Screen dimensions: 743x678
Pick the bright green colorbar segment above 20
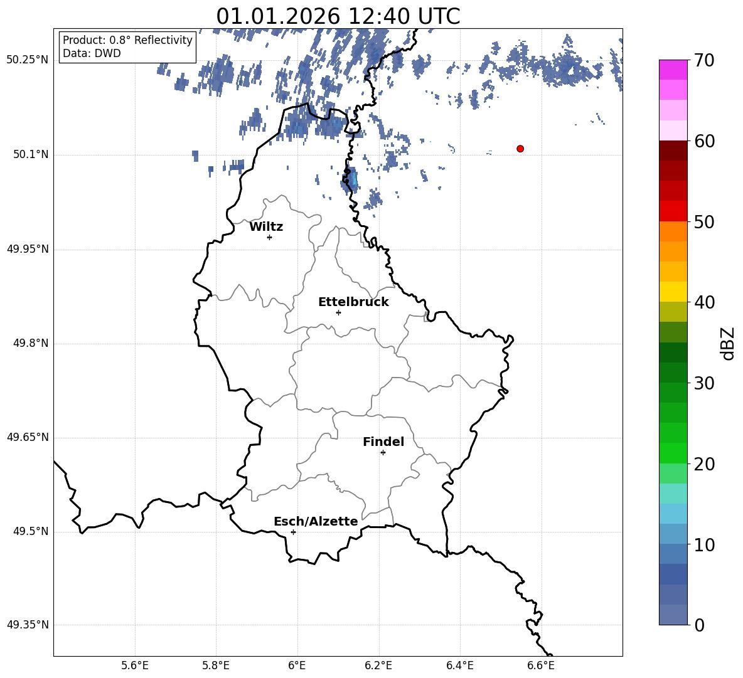click(x=673, y=453)
